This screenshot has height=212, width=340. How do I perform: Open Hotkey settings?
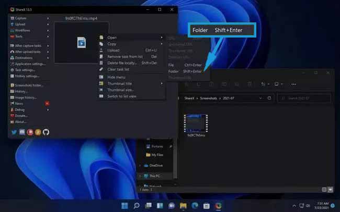(x=27, y=76)
